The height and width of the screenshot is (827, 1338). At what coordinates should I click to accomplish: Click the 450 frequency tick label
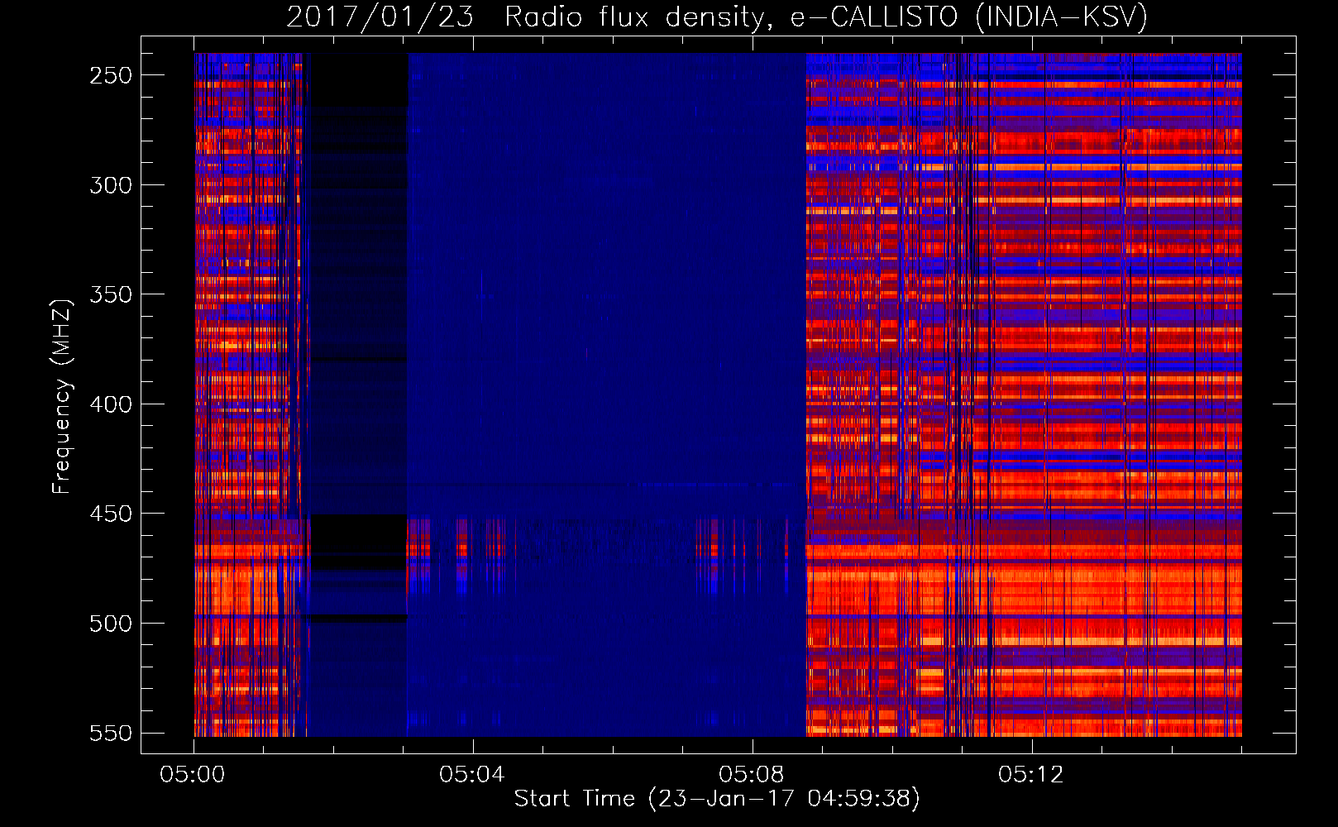point(111,514)
